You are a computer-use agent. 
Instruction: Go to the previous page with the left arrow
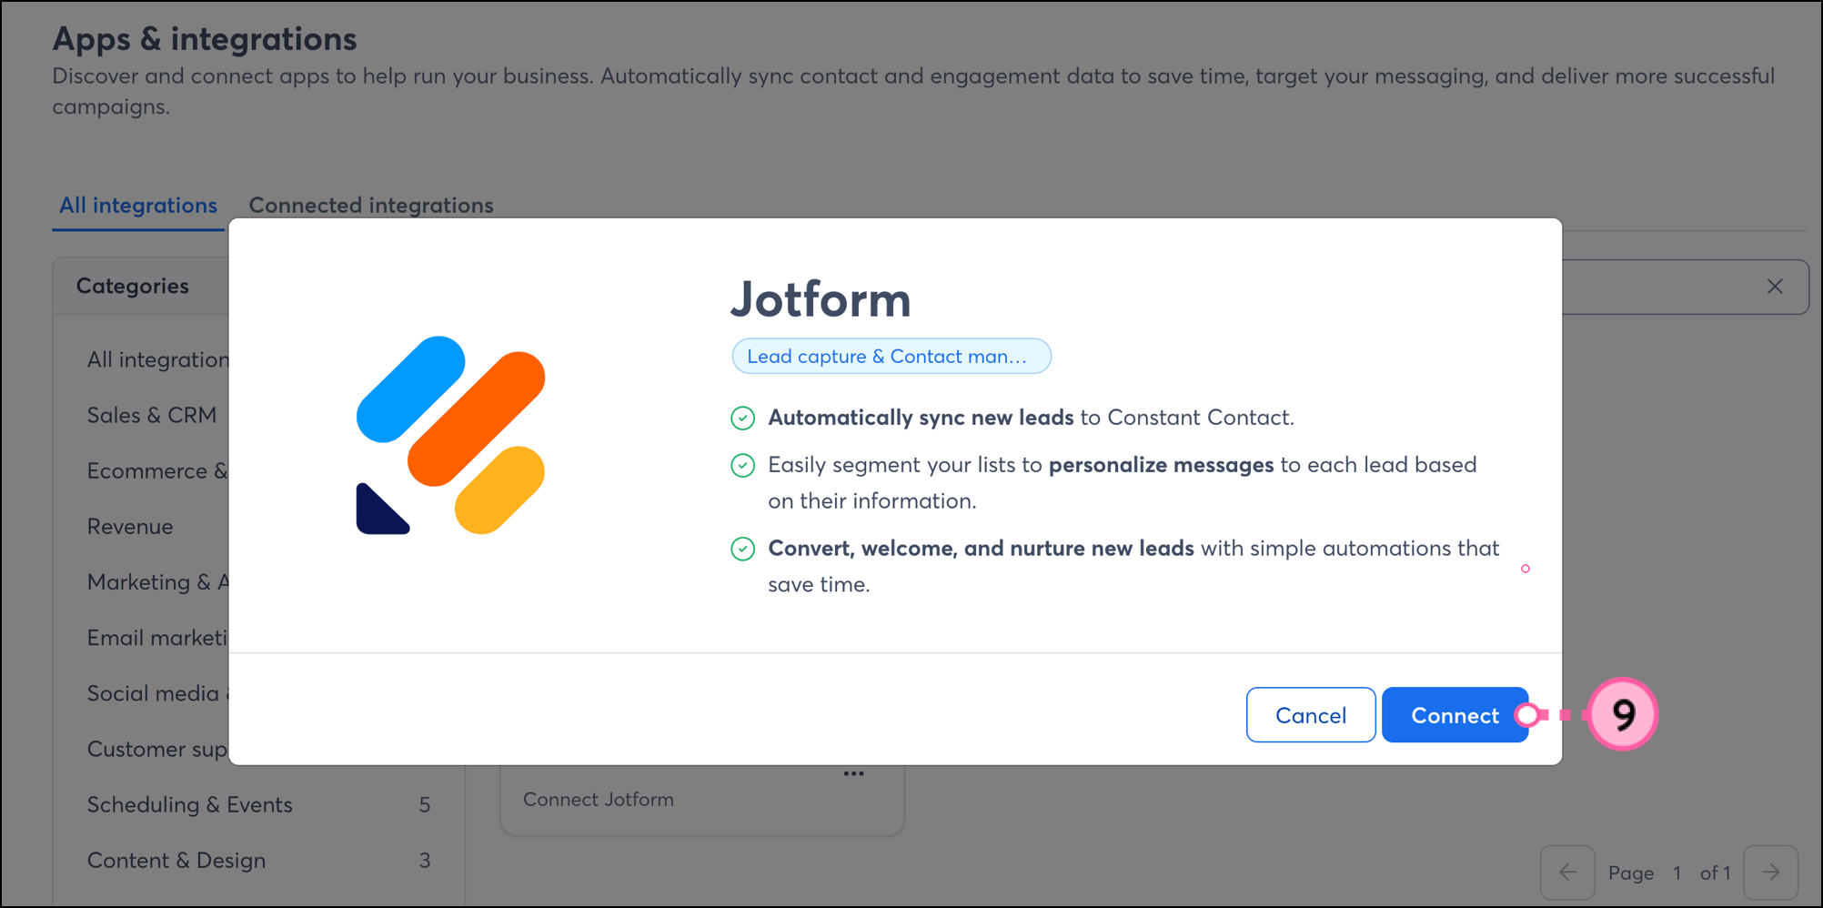[x=1567, y=873]
